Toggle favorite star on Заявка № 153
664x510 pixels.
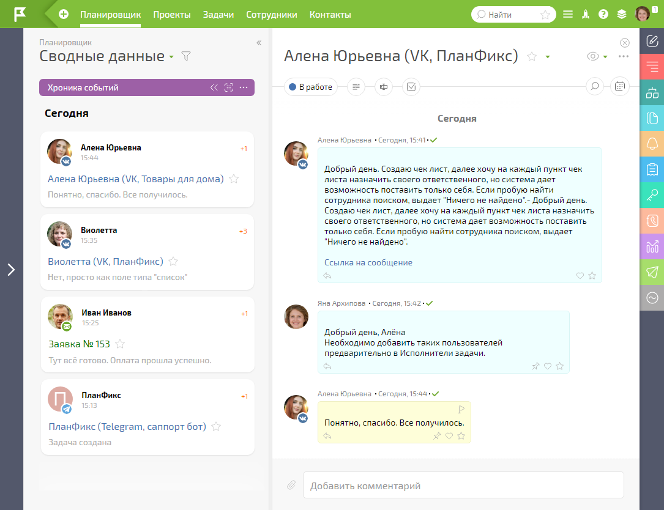click(121, 344)
